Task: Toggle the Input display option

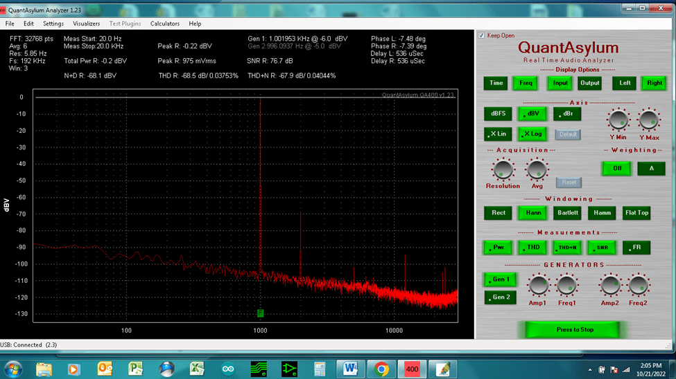Action: [x=560, y=83]
